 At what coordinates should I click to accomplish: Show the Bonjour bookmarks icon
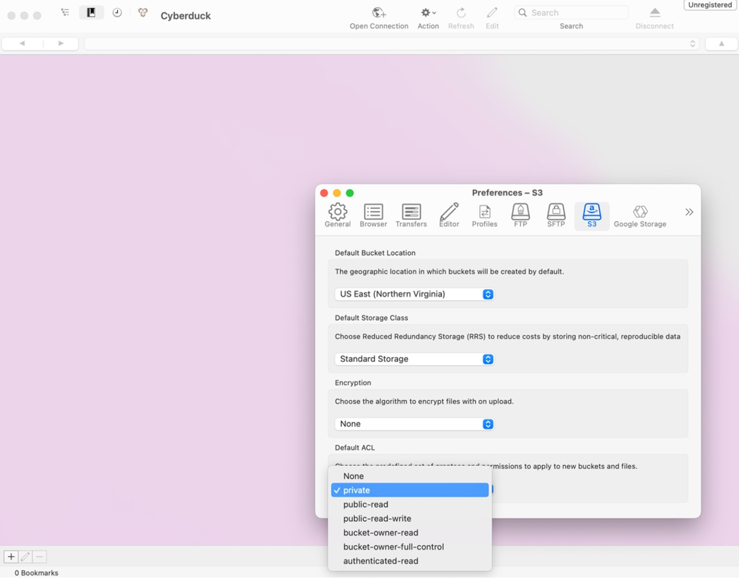pyautogui.click(x=143, y=12)
